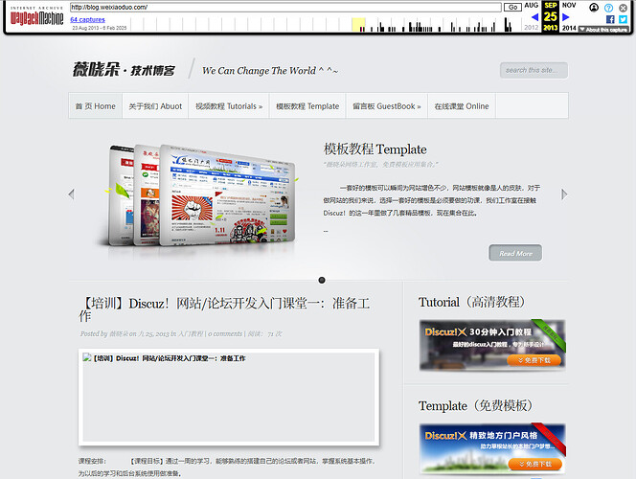Share capture on Twitter icon
Screen dimensions: 636x479
[623, 19]
